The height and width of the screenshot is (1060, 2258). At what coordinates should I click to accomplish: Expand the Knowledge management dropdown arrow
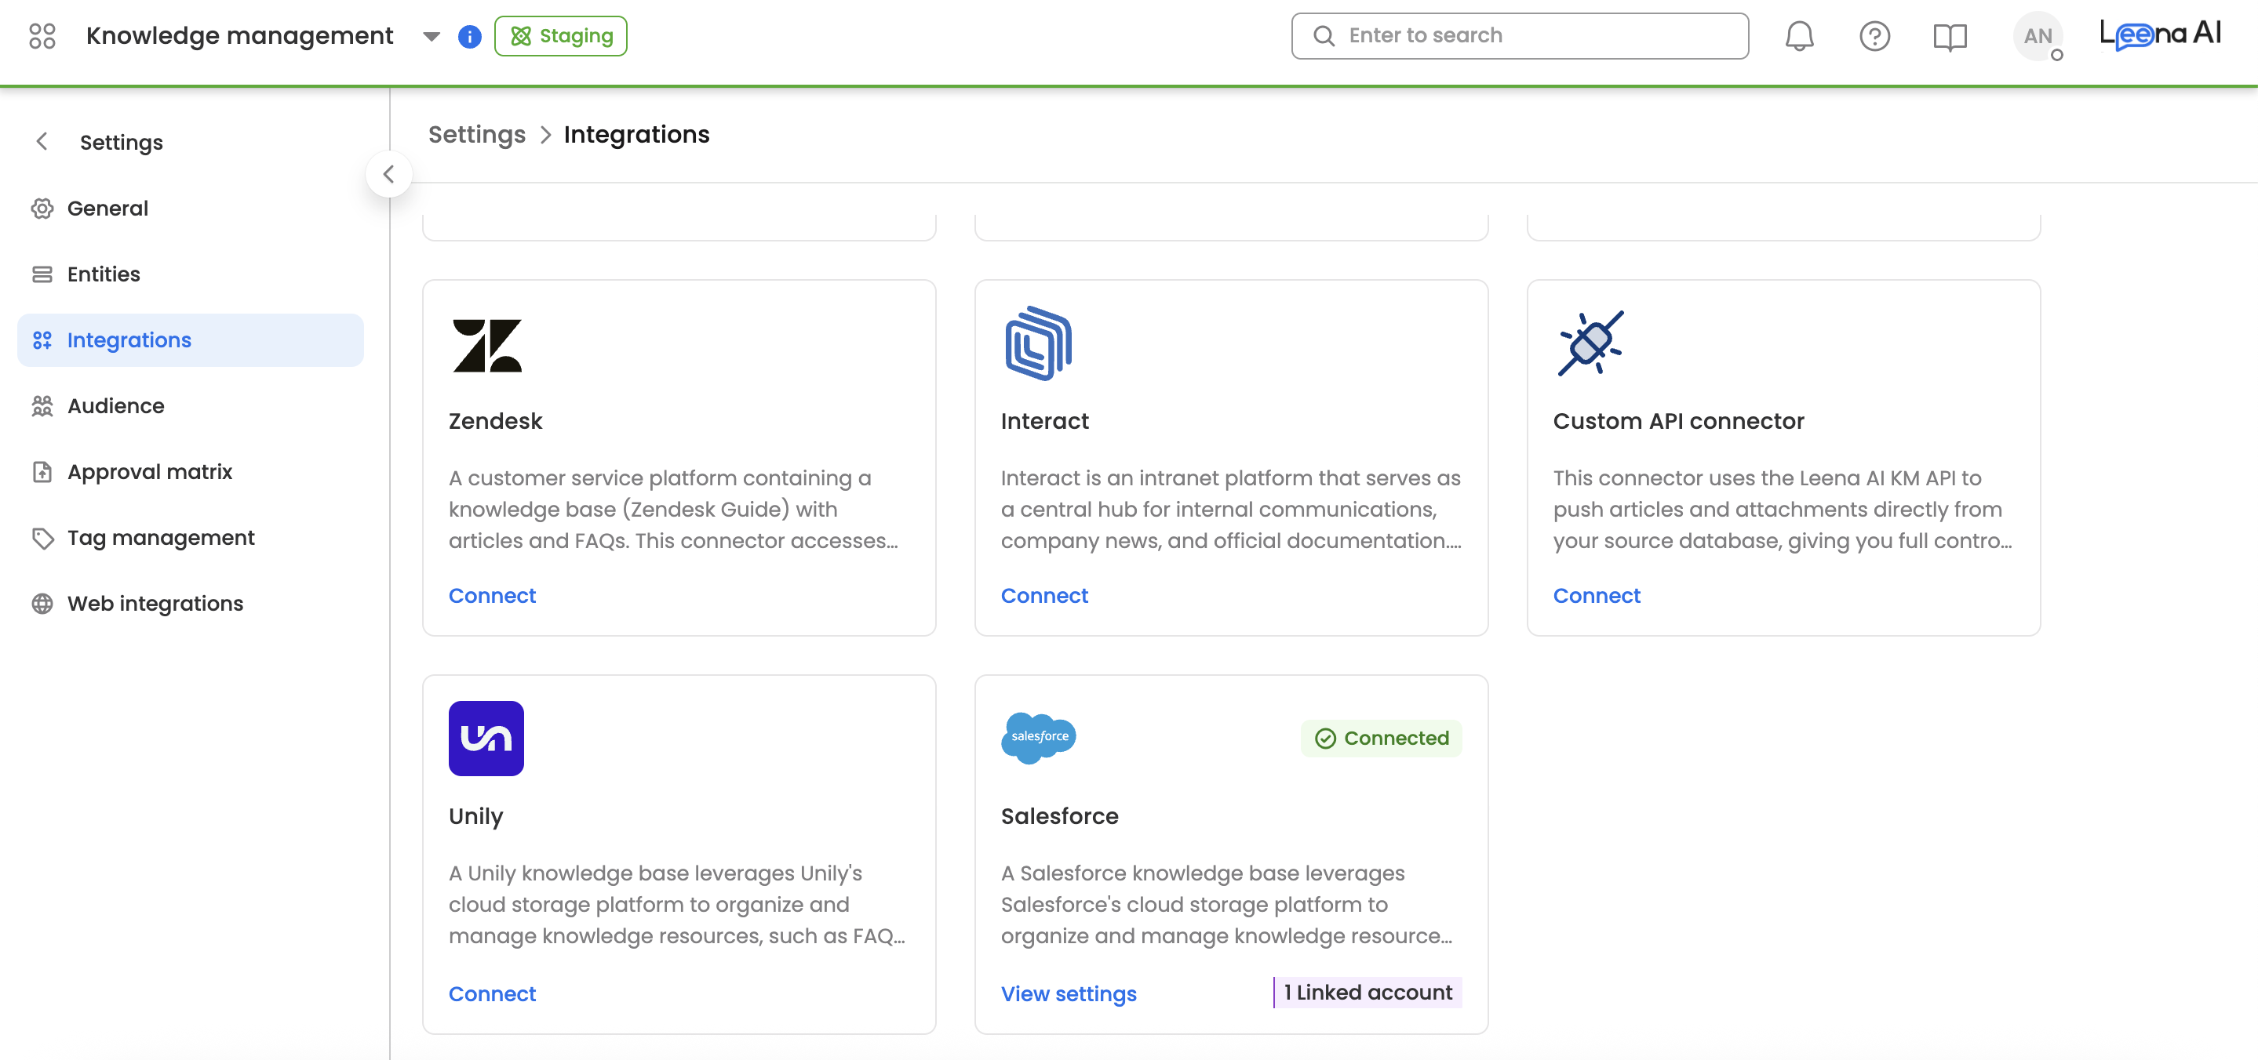pyautogui.click(x=431, y=37)
